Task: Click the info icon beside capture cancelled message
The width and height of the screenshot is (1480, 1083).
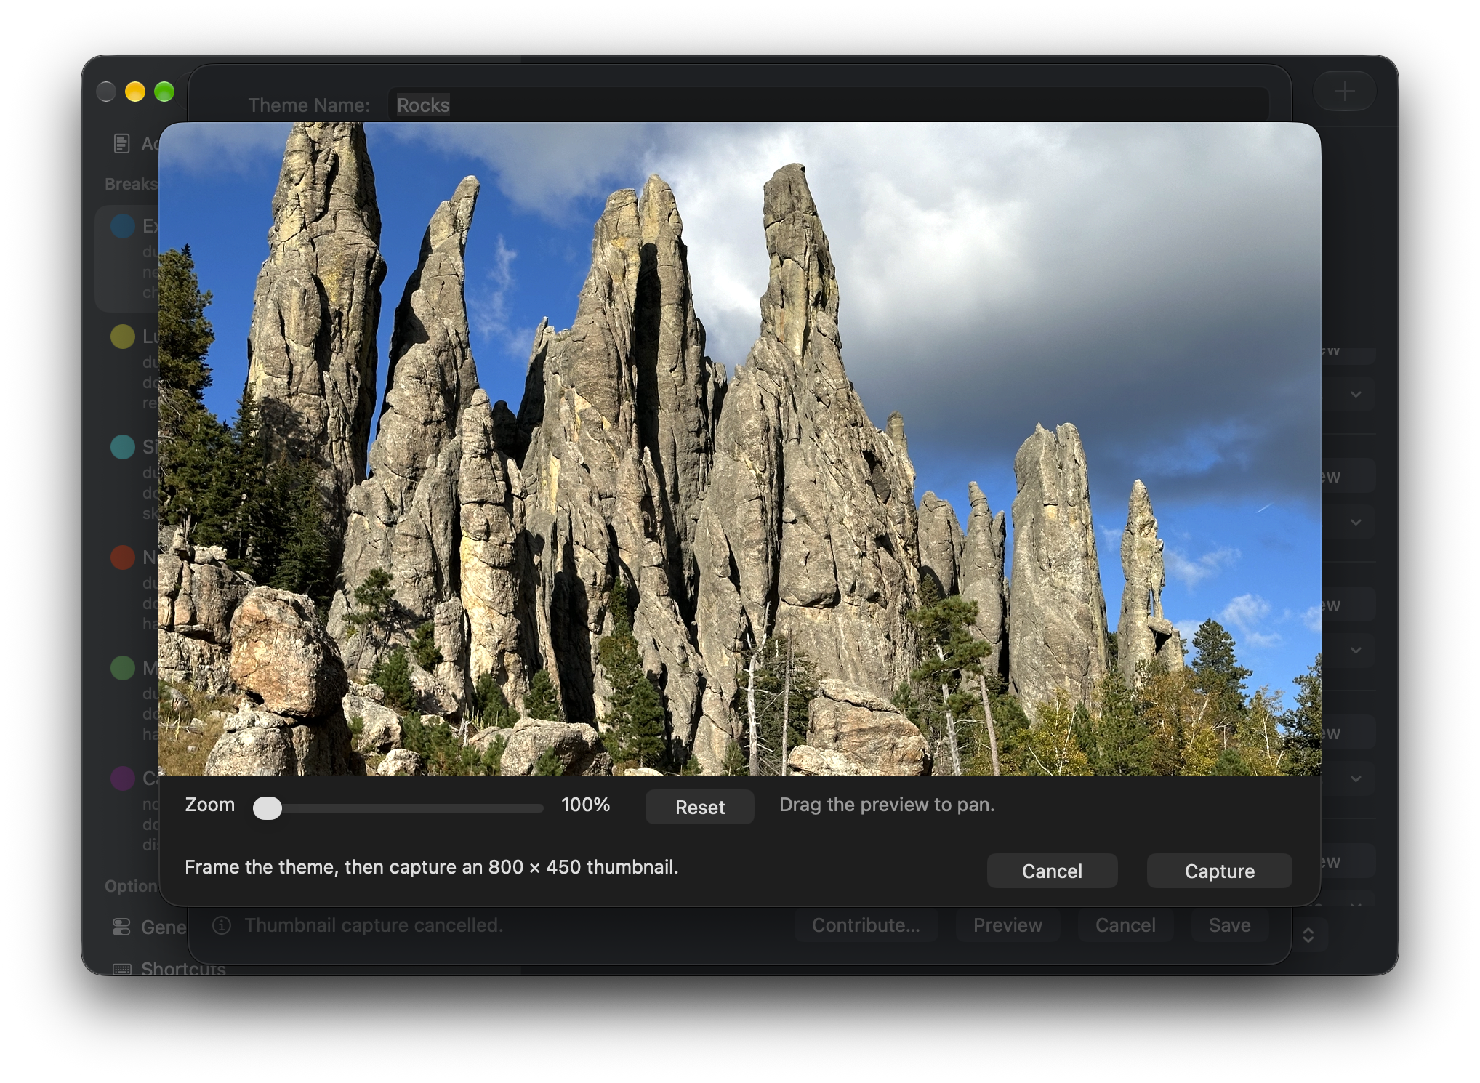Action: point(222,925)
